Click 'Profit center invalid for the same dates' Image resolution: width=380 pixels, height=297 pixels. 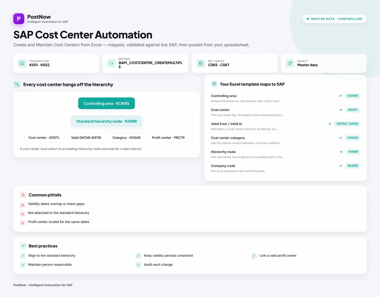click(59, 222)
